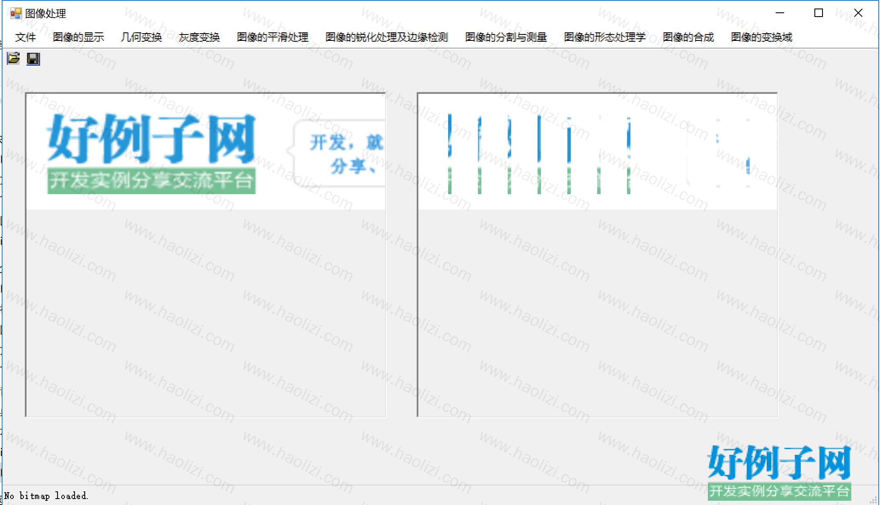Click the 图像处理 application icon in title bar
880x505 pixels.
15,13
